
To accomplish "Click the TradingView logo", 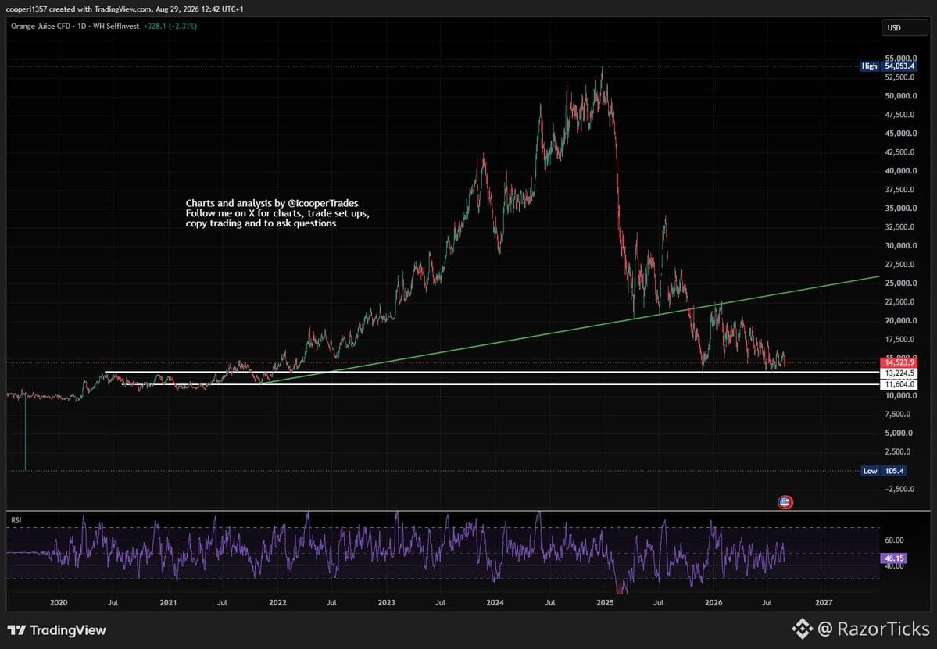I will pyautogui.click(x=57, y=630).
